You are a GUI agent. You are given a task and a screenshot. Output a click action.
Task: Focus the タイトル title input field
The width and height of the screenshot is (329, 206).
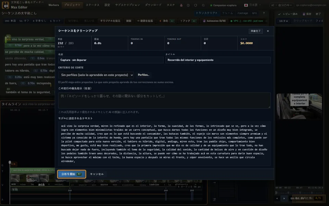click(x=218, y=60)
